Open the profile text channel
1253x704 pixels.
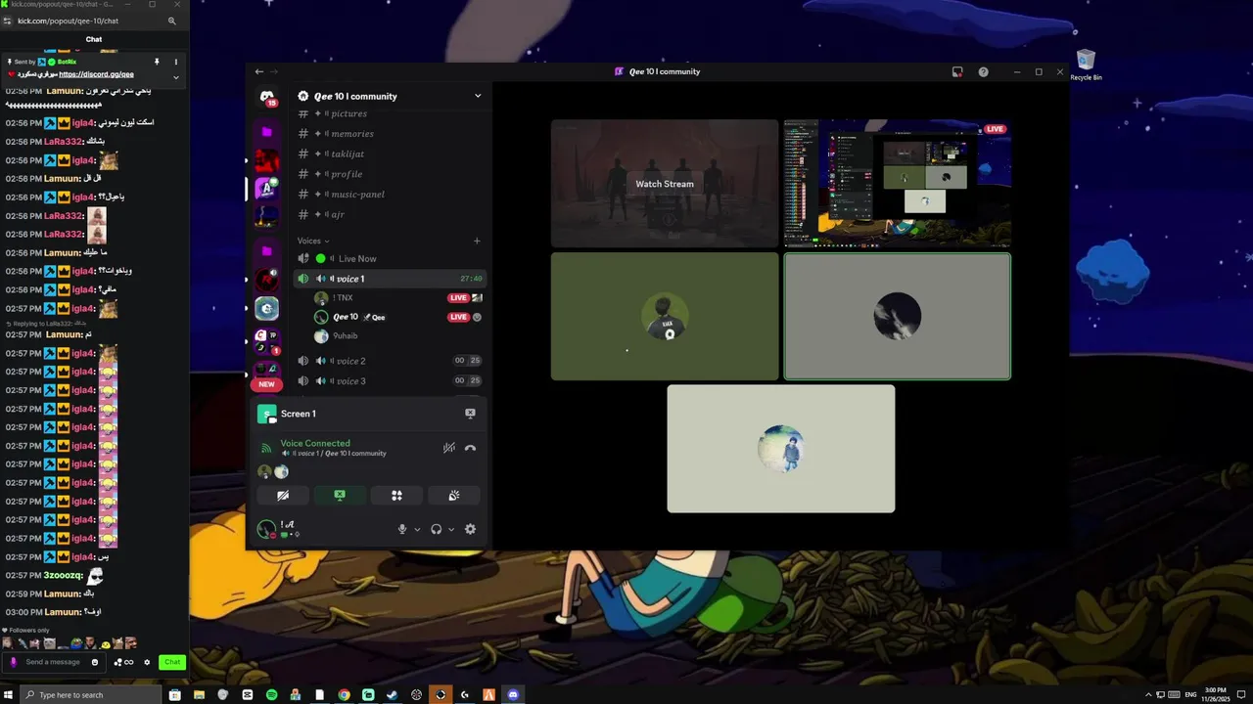tap(390, 174)
